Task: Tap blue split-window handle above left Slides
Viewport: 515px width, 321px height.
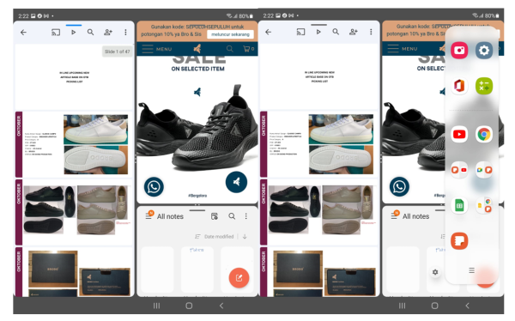Action: 74,25
